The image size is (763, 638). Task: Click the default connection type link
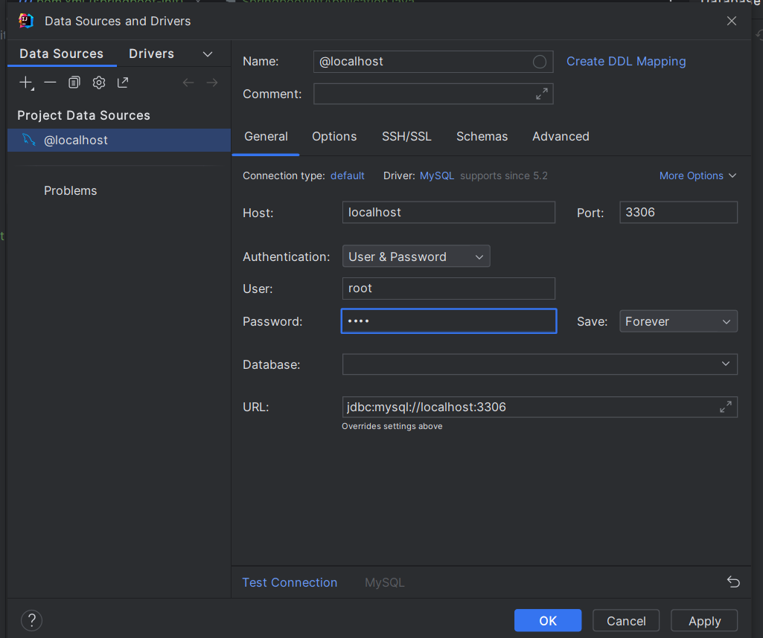coord(348,176)
